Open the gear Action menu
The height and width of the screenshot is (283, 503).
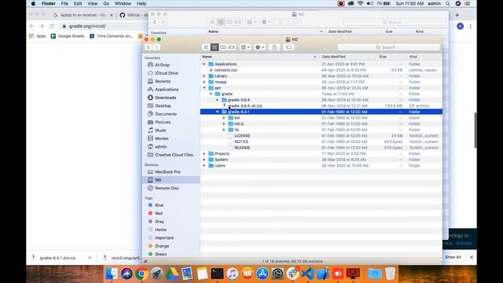point(259,47)
